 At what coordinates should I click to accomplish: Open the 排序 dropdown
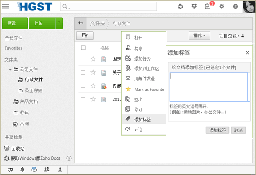coord(199,35)
